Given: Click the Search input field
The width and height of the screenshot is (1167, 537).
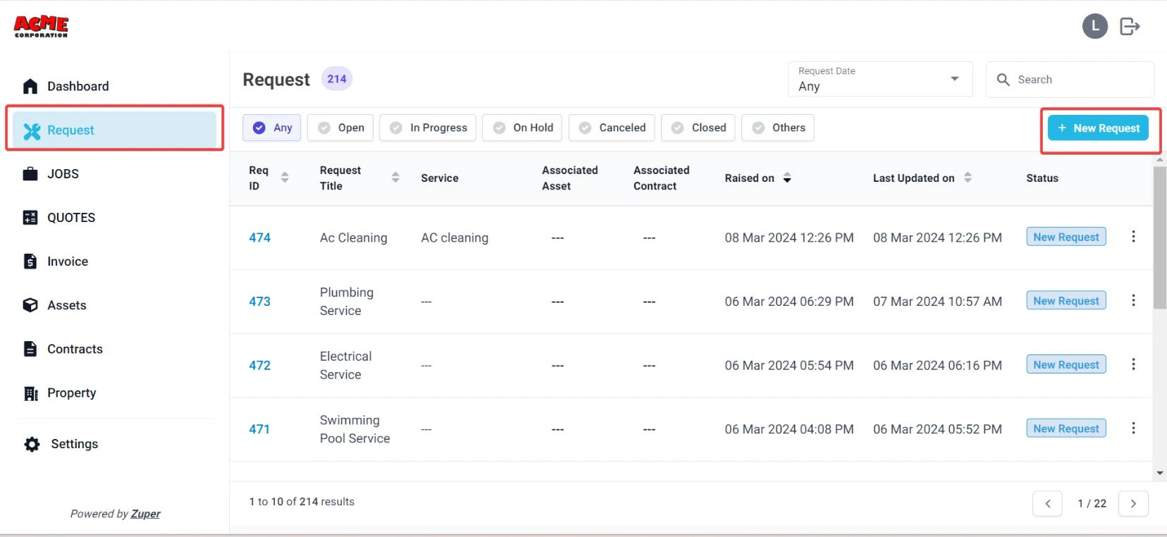Looking at the screenshot, I should pyautogui.click(x=1070, y=80).
